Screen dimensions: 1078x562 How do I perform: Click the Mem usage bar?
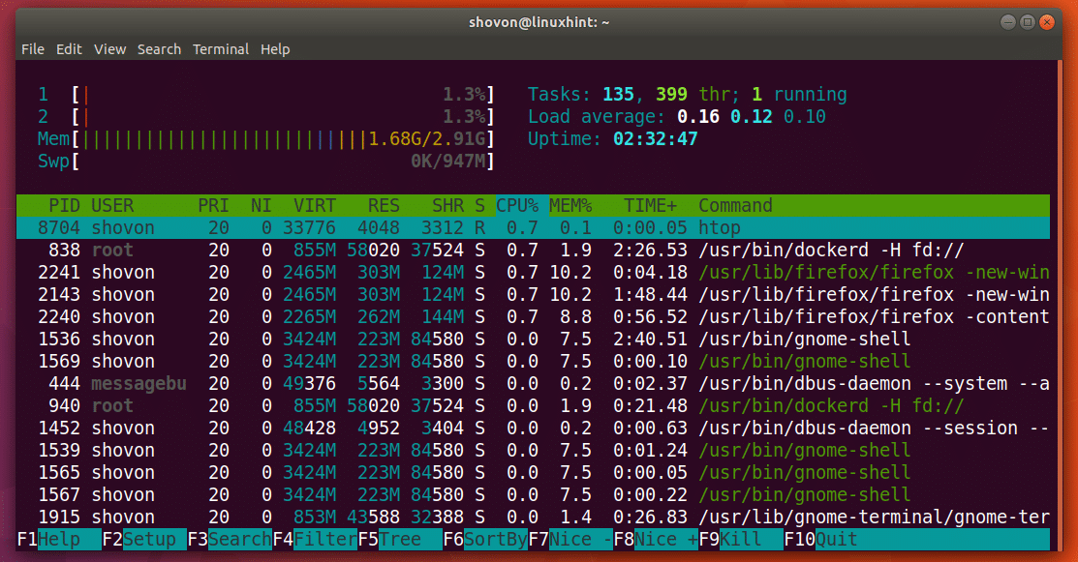(x=266, y=138)
